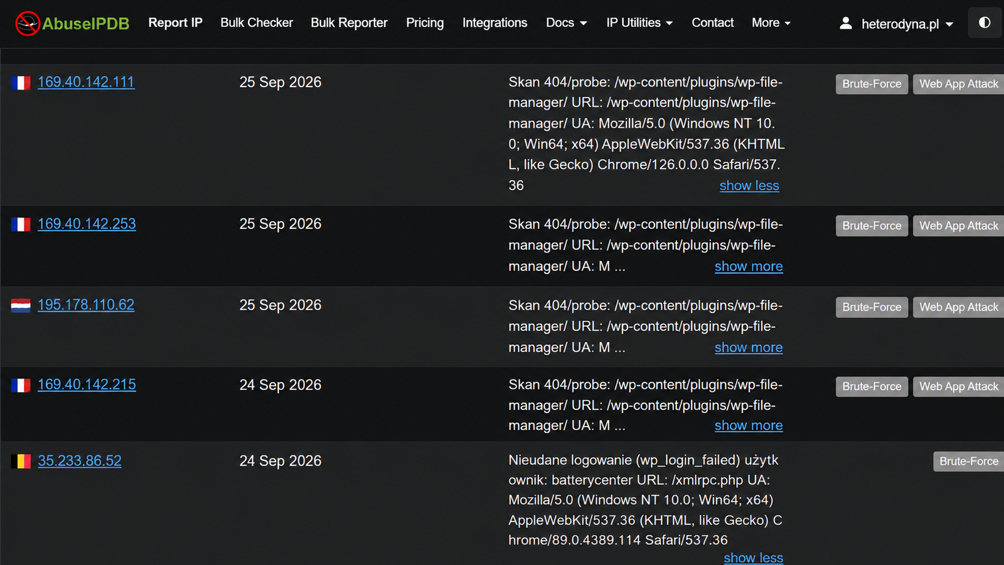Open the Contact page
The height and width of the screenshot is (565, 1004).
712,23
